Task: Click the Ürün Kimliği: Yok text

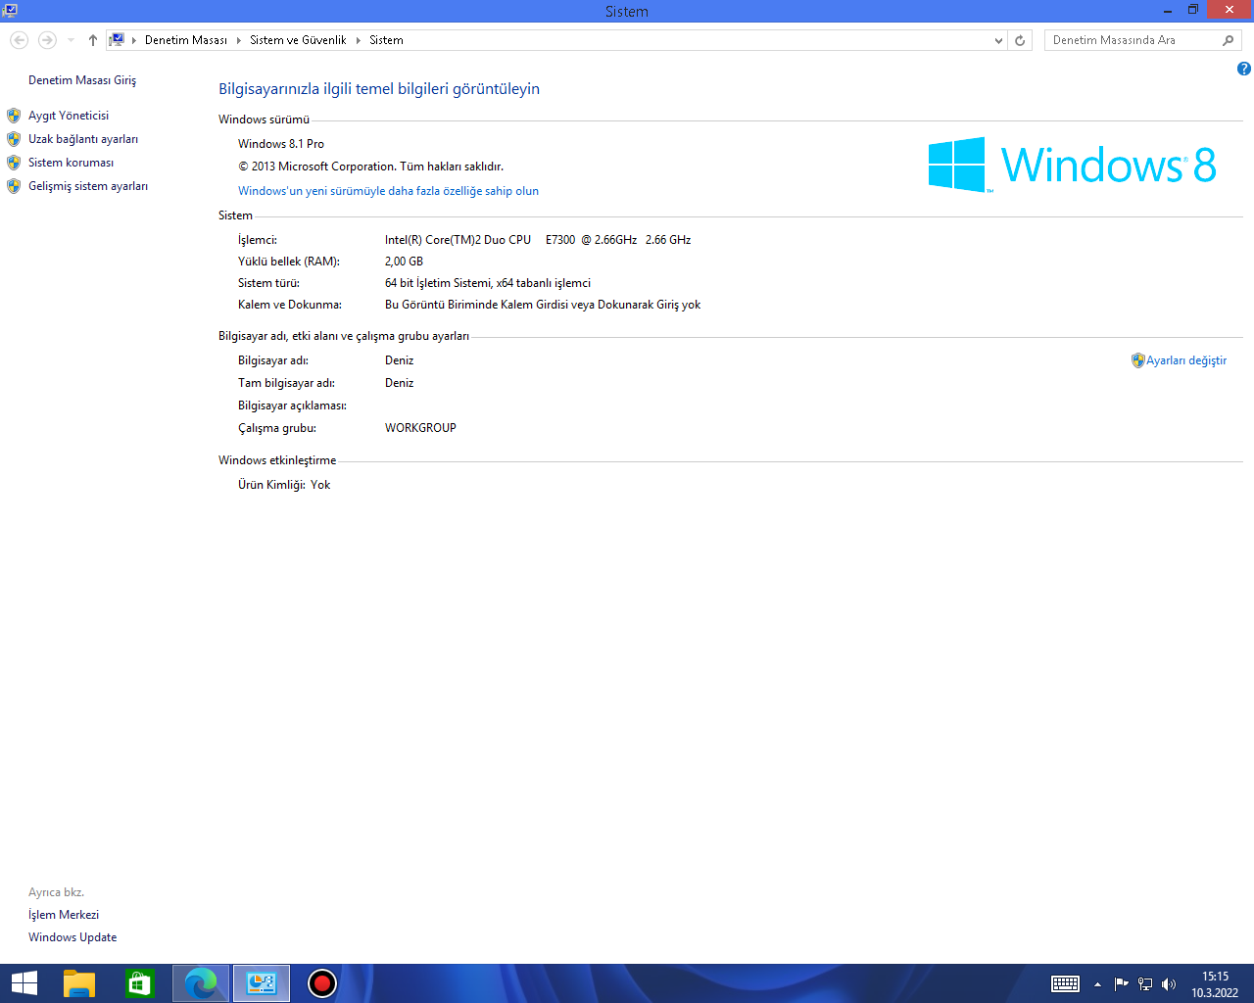Action: tap(284, 485)
